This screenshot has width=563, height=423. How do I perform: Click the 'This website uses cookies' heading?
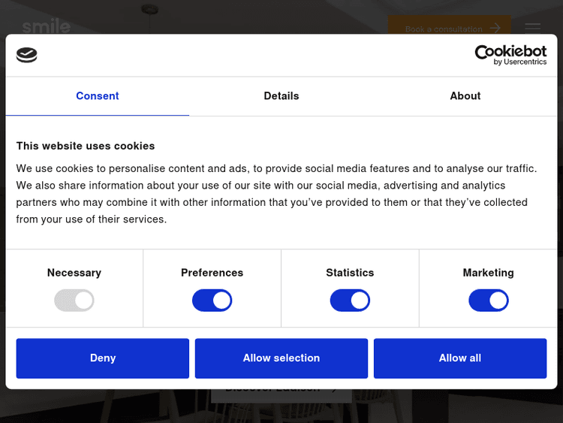pyautogui.click(x=86, y=146)
